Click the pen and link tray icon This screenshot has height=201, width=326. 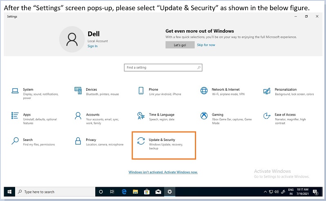(x=283, y=192)
